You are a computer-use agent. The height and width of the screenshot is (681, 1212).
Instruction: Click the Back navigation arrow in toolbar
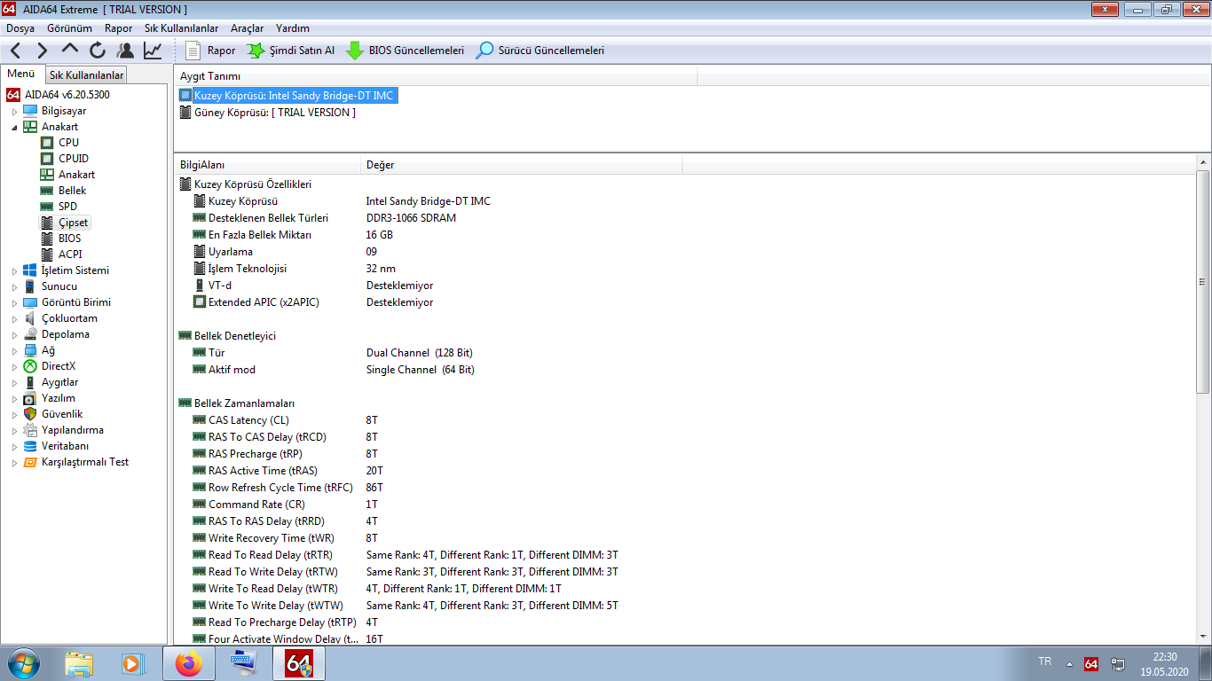pos(16,51)
